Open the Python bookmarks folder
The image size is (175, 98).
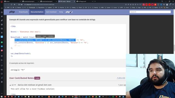pos(155,8)
